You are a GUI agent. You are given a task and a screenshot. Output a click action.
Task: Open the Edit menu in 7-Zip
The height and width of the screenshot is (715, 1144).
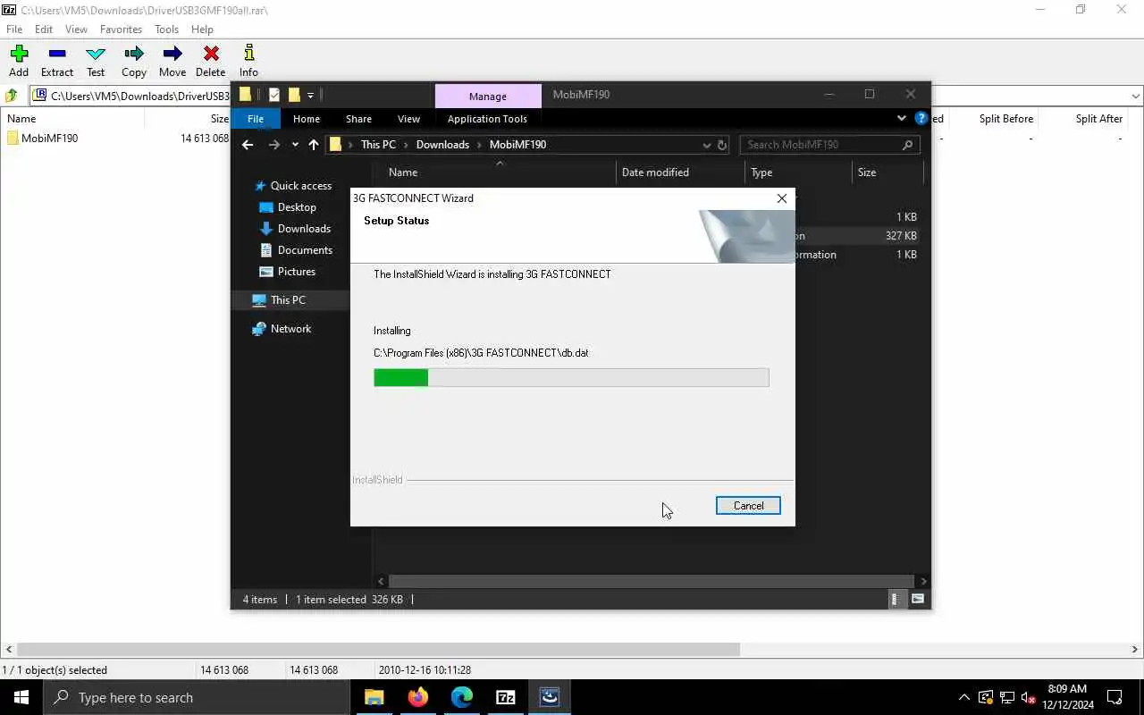click(x=44, y=29)
